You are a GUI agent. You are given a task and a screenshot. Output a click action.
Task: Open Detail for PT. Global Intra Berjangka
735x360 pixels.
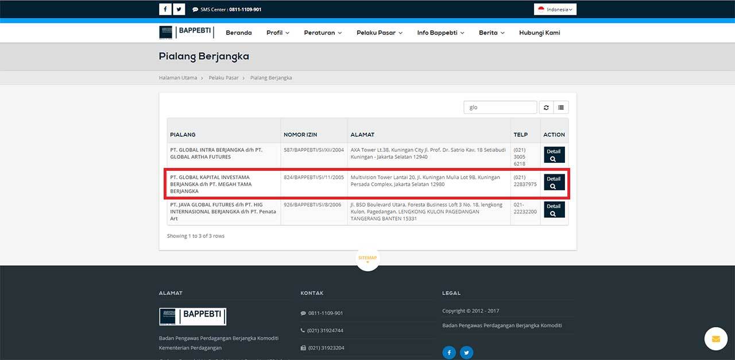click(554, 155)
